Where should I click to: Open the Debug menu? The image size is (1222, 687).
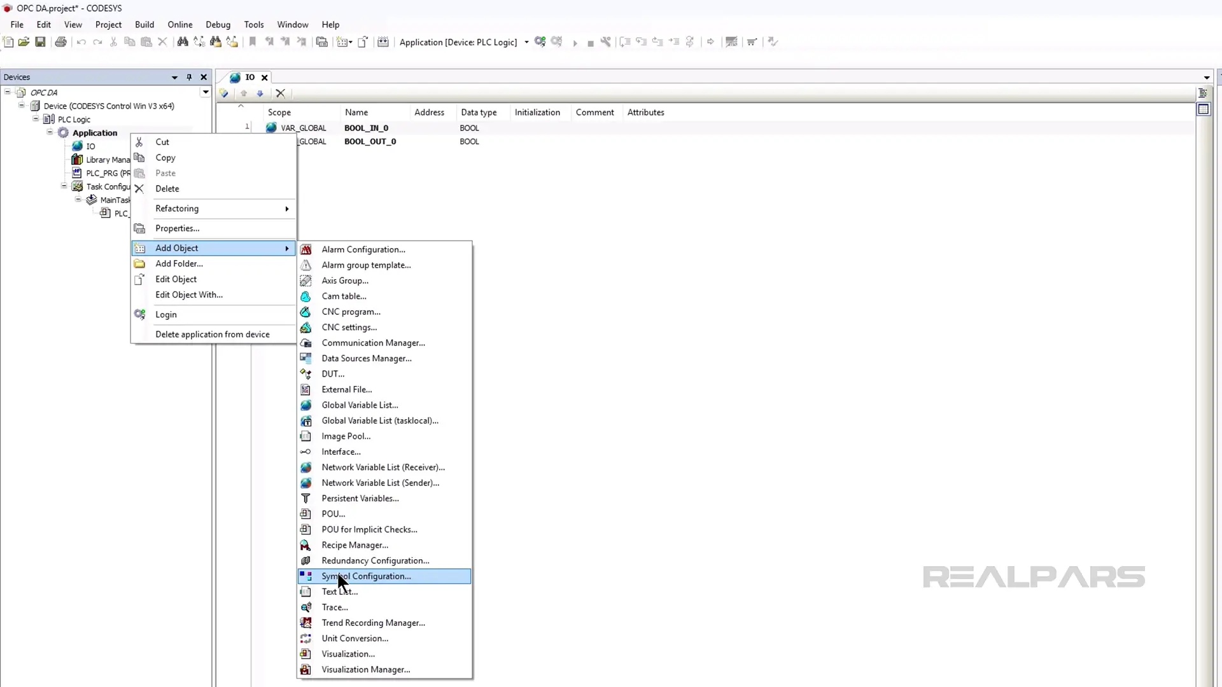point(218,24)
